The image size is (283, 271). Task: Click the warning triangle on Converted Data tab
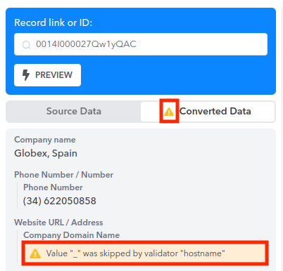[x=169, y=112]
